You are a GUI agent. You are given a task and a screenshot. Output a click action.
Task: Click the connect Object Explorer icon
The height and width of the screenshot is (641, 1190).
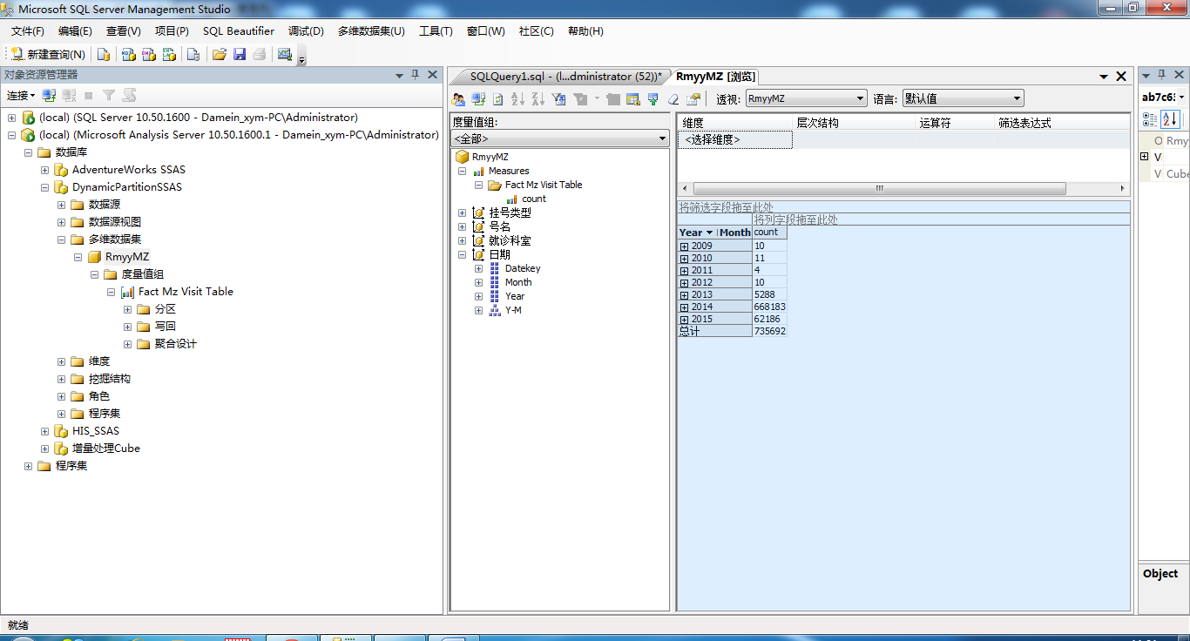click(x=50, y=95)
